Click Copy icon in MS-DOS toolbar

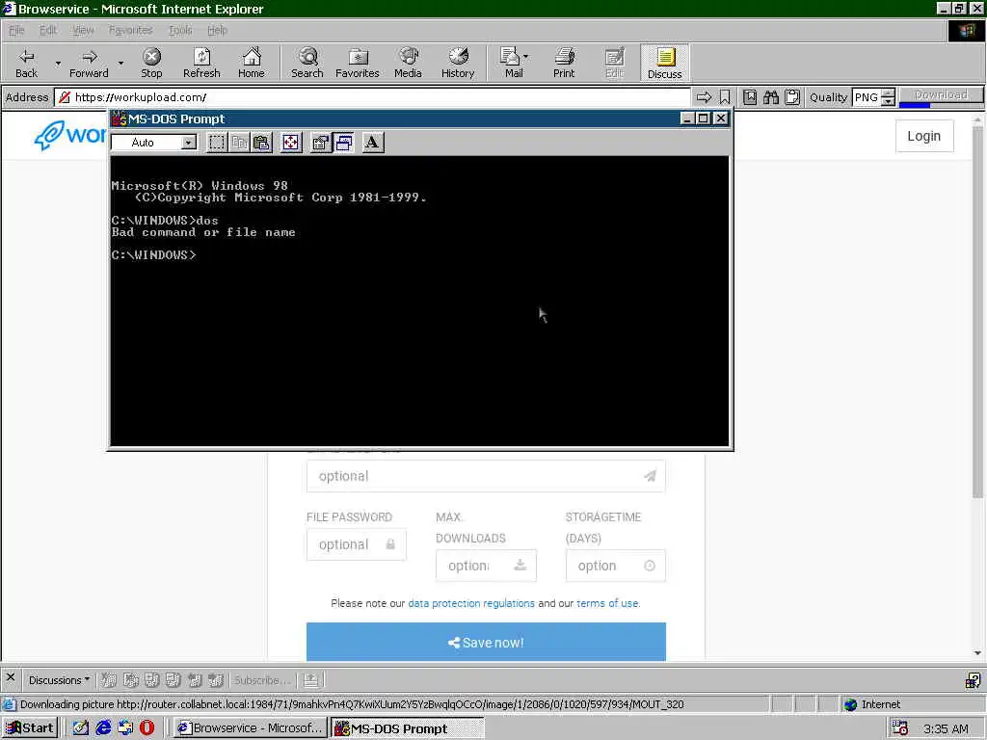click(x=239, y=143)
